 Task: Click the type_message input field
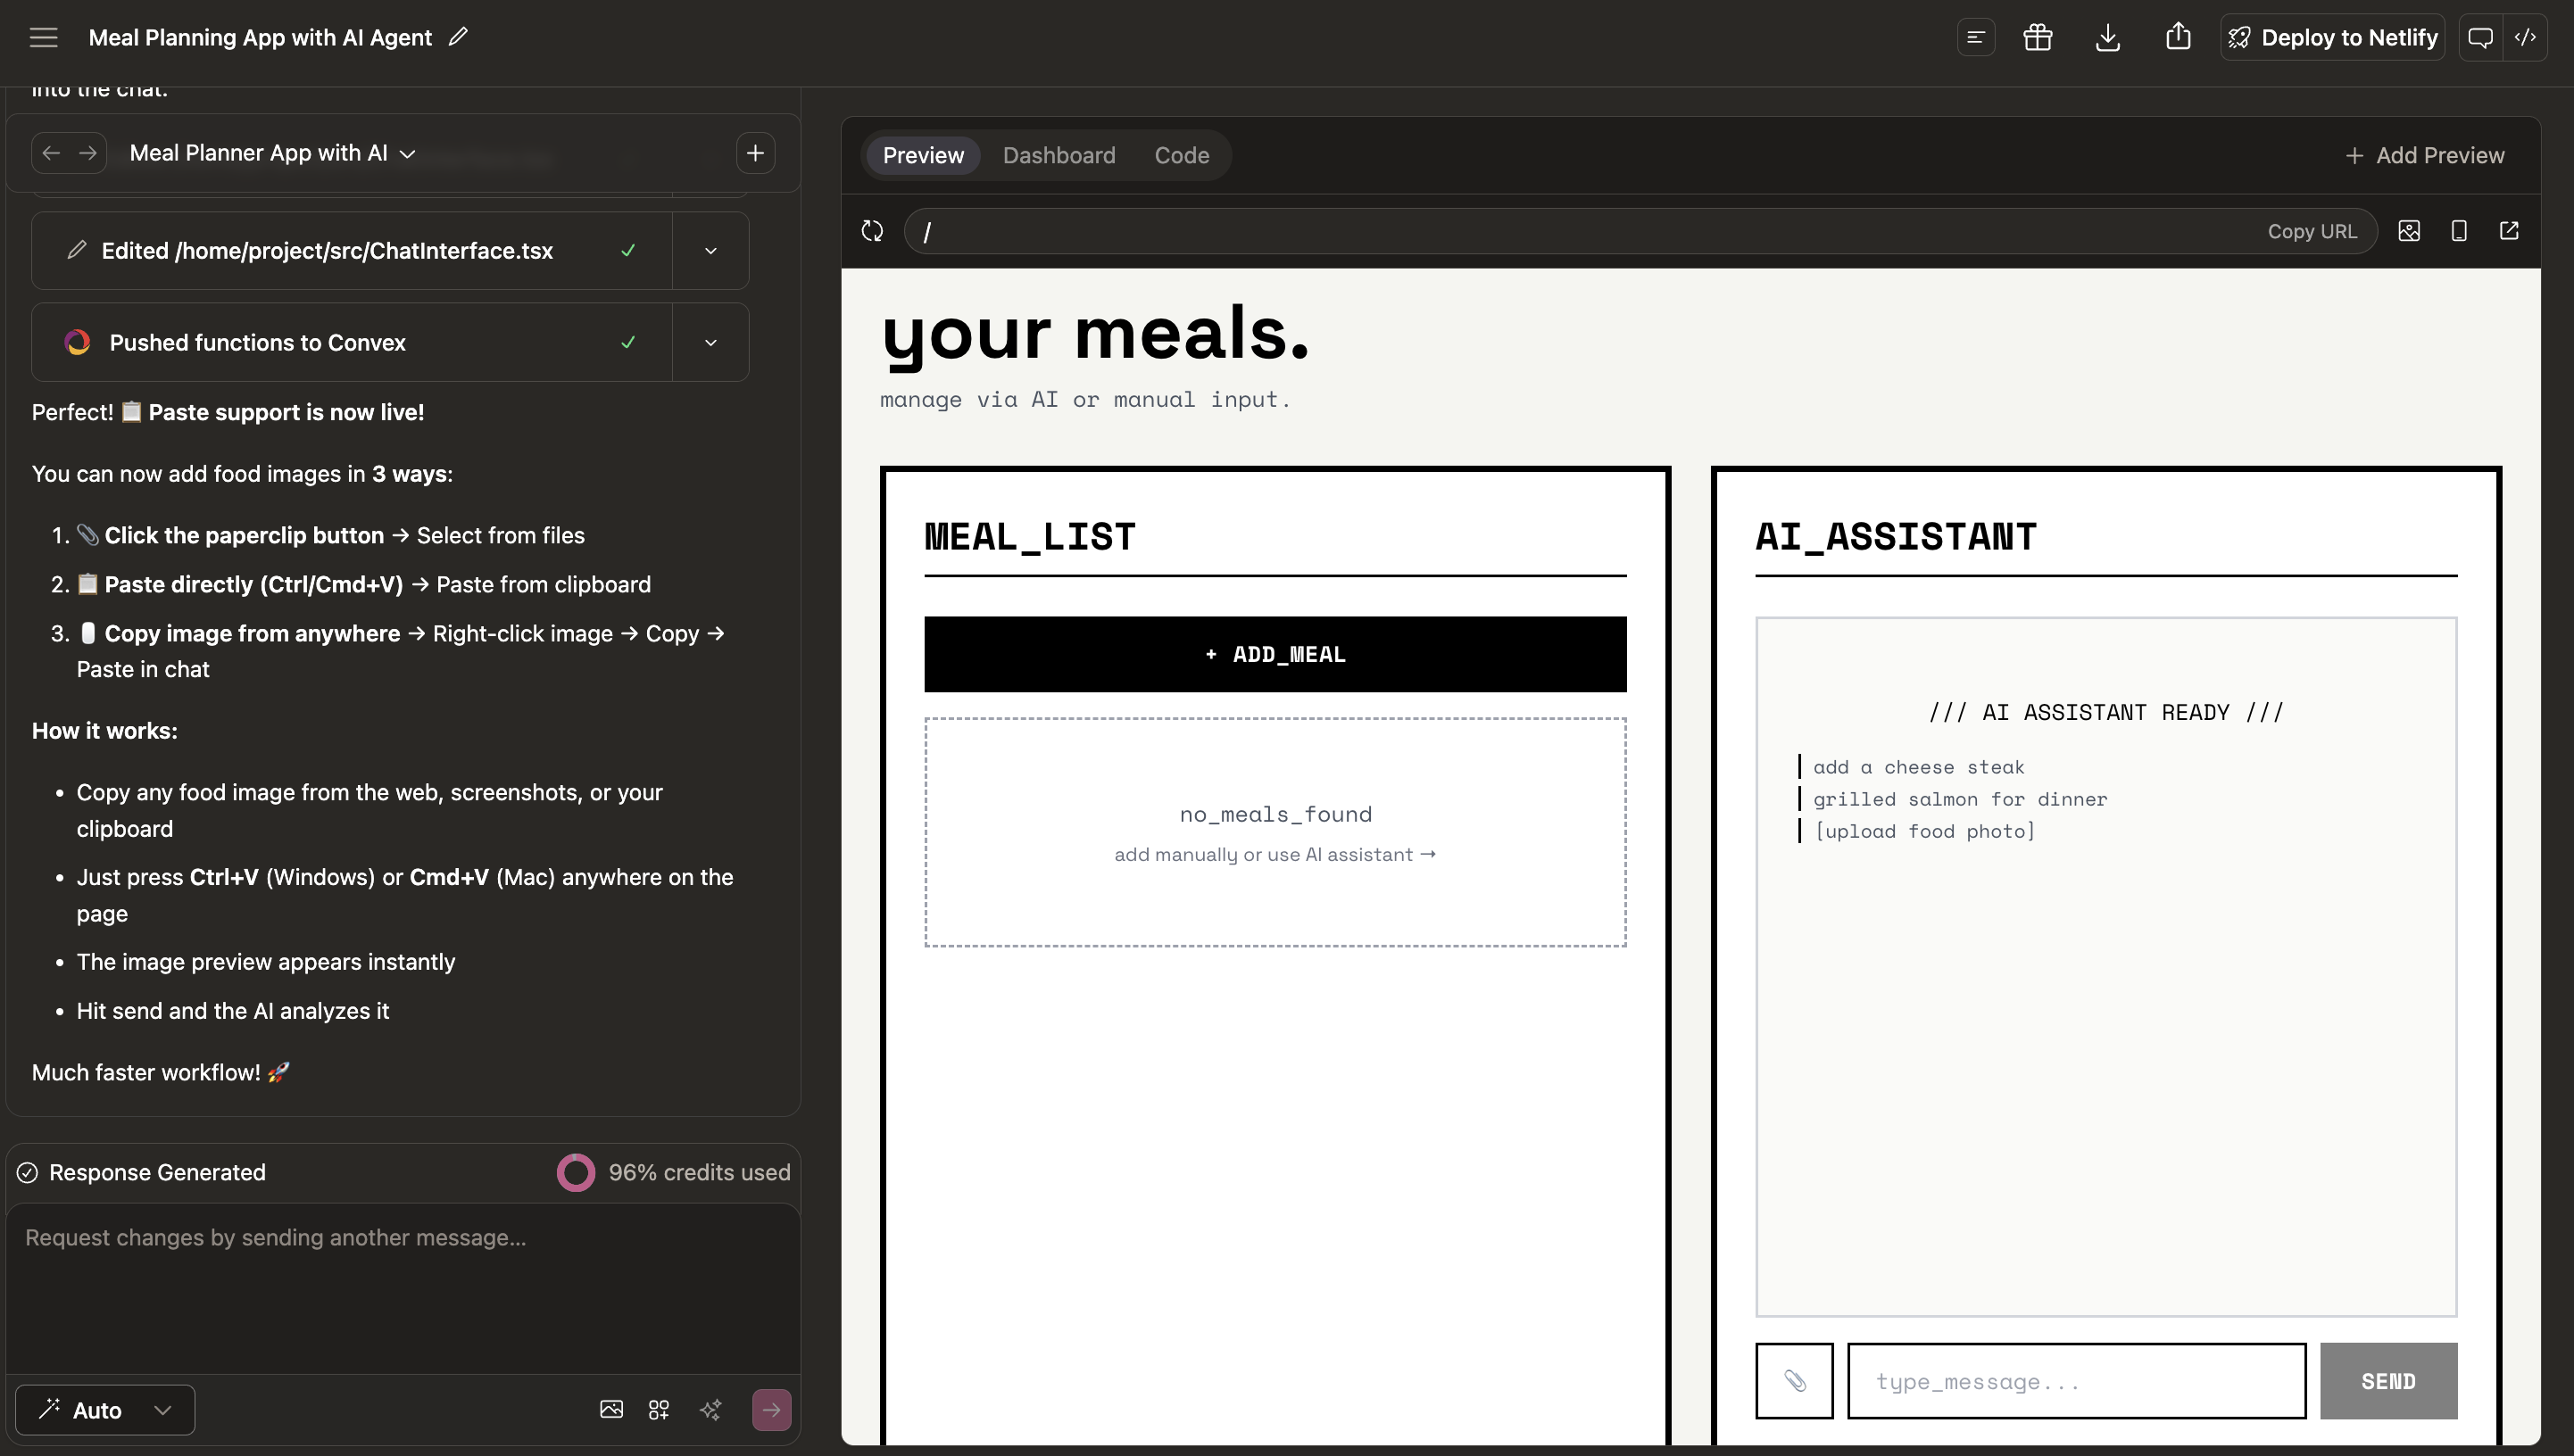coord(2076,1381)
